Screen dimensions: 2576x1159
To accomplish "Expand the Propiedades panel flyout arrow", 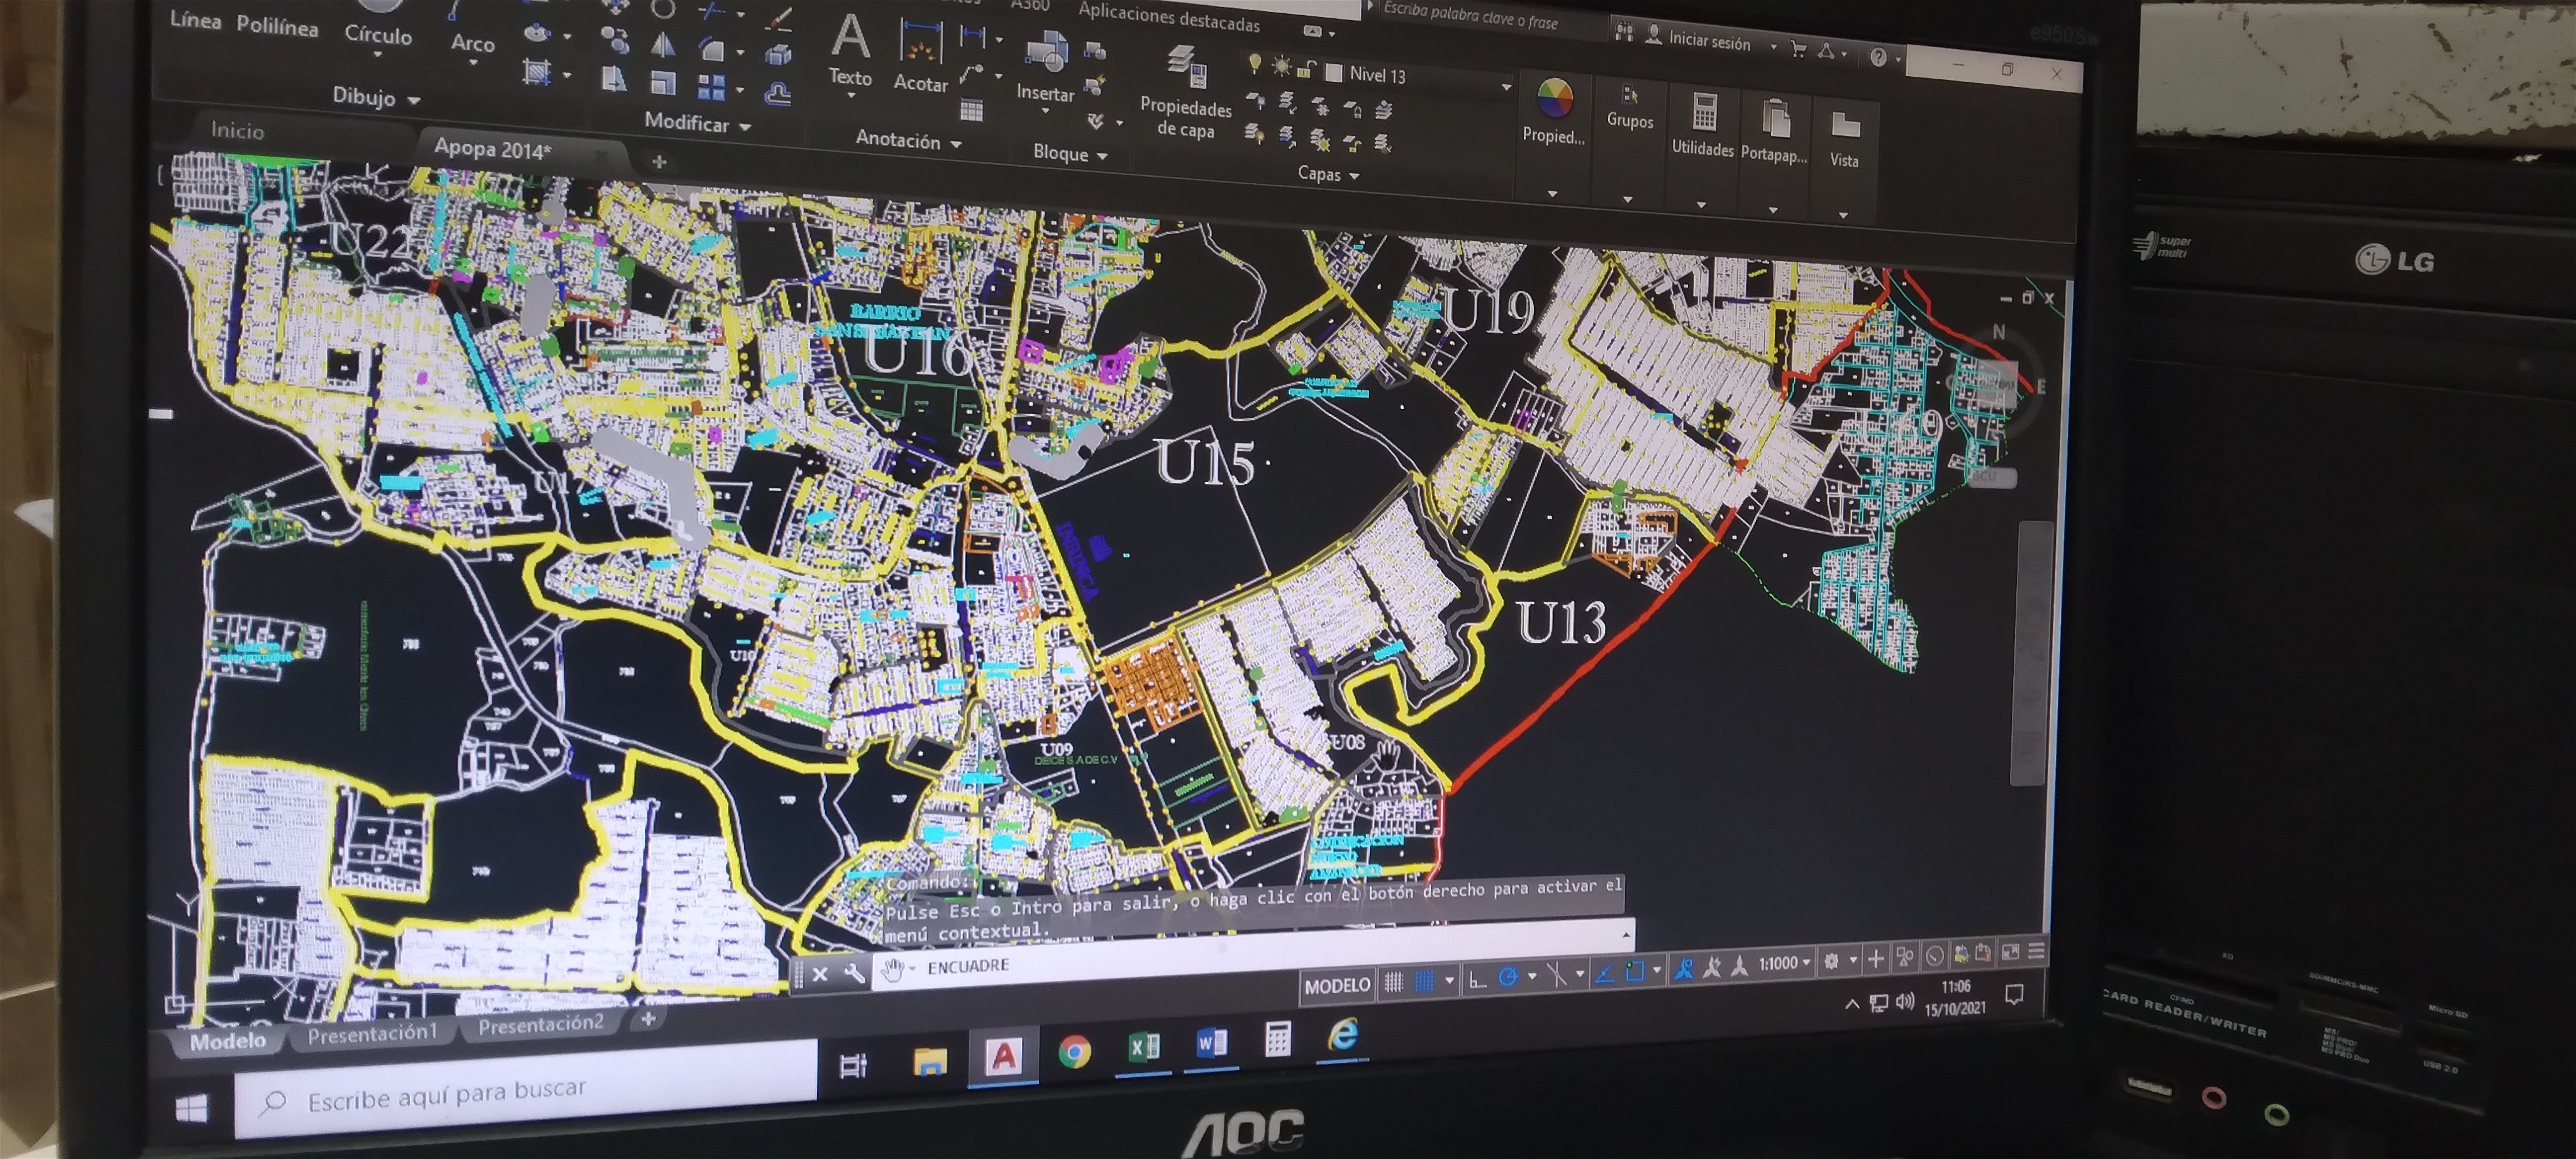I will pyautogui.click(x=1552, y=193).
